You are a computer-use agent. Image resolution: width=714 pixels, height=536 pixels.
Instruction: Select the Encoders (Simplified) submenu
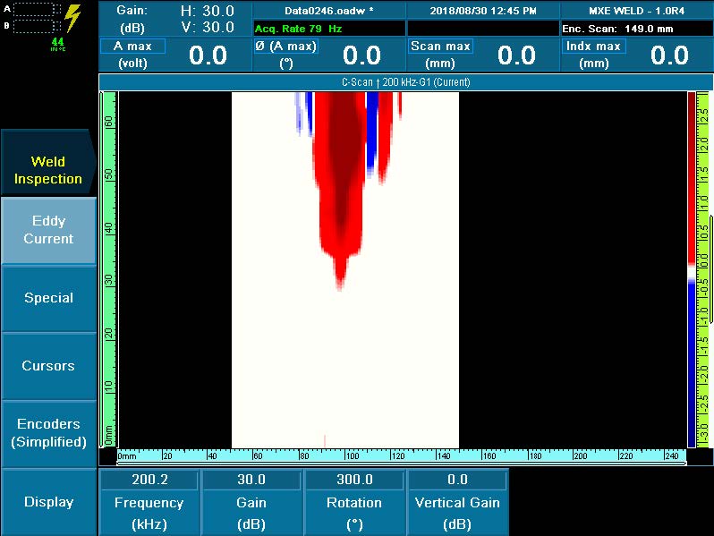click(48, 432)
